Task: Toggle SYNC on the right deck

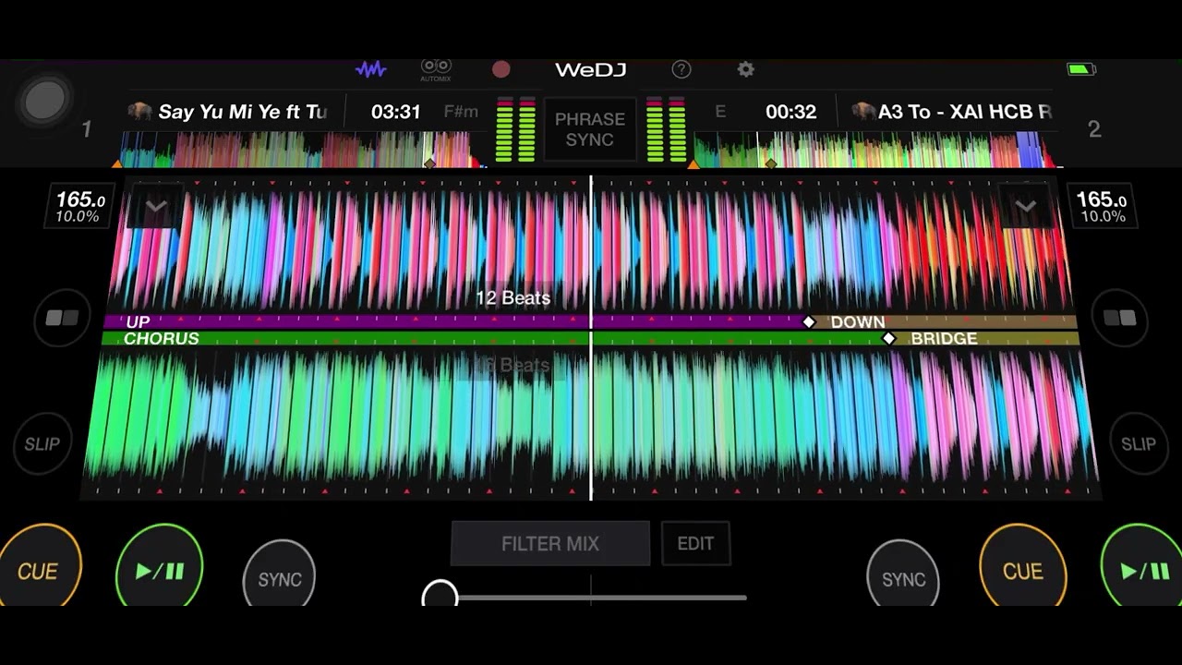Action: 903,579
